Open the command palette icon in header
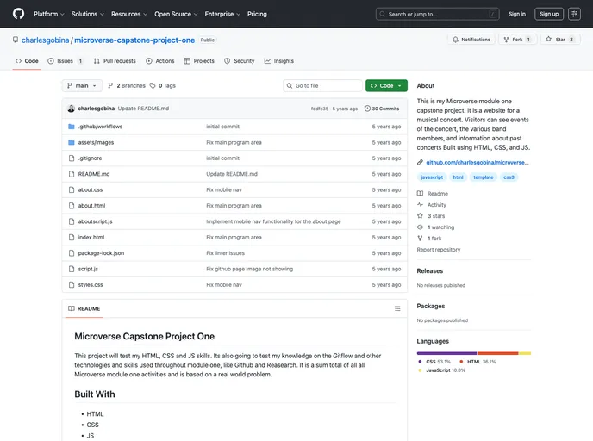593x441 pixels. pos(574,14)
